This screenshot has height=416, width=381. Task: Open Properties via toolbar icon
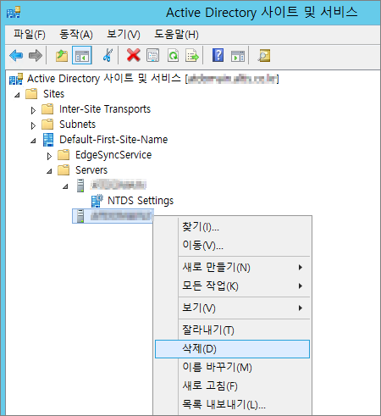click(x=153, y=55)
